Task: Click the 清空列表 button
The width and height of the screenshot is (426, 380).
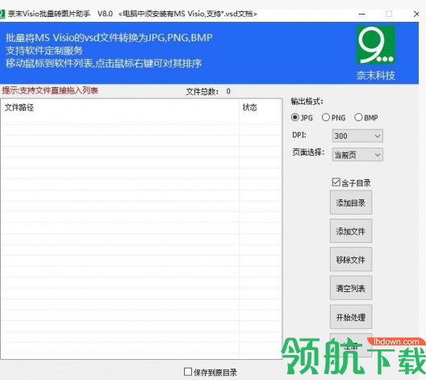Action: click(351, 288)
